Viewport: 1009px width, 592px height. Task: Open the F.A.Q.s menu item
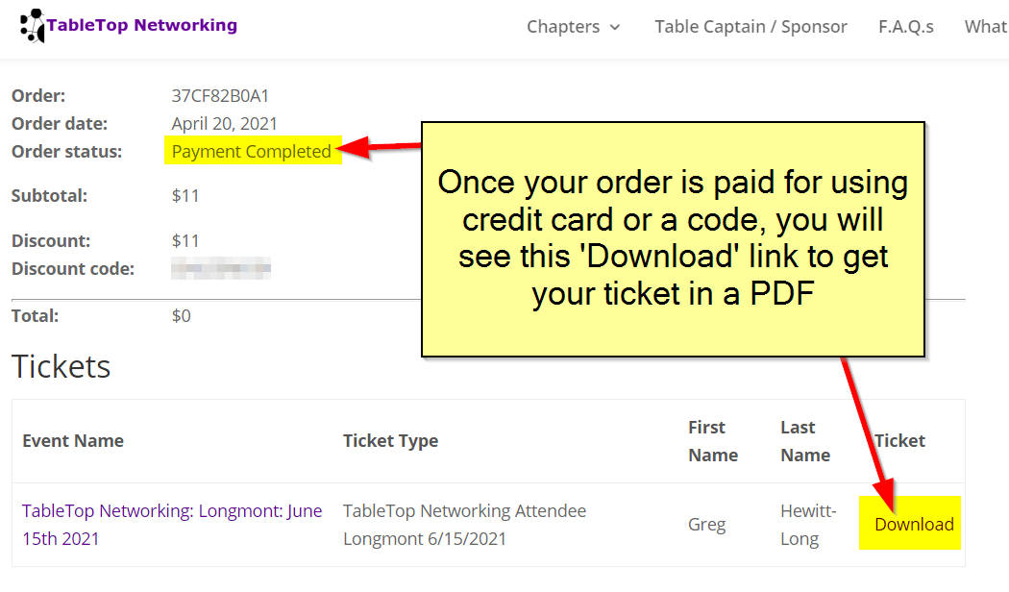905,27
